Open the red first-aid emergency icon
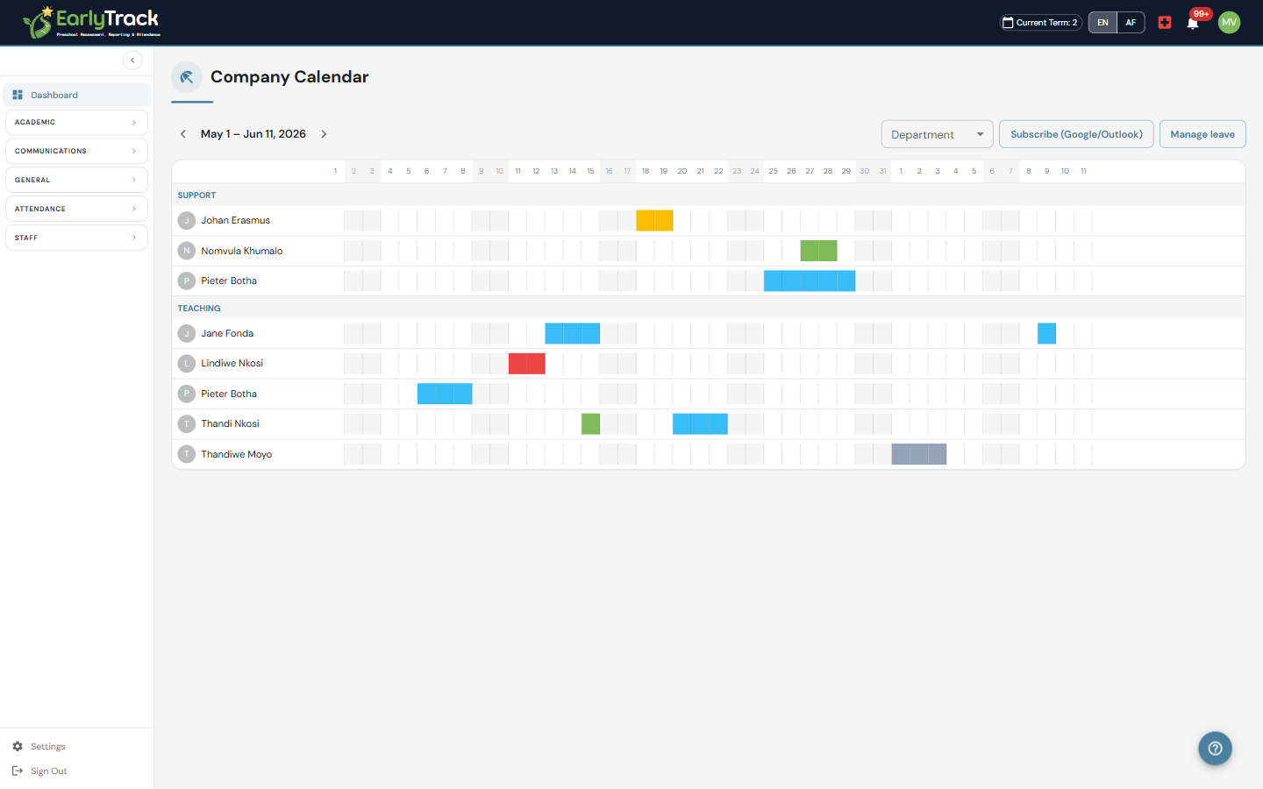The image size is (1263, 789). [1165, 23]
